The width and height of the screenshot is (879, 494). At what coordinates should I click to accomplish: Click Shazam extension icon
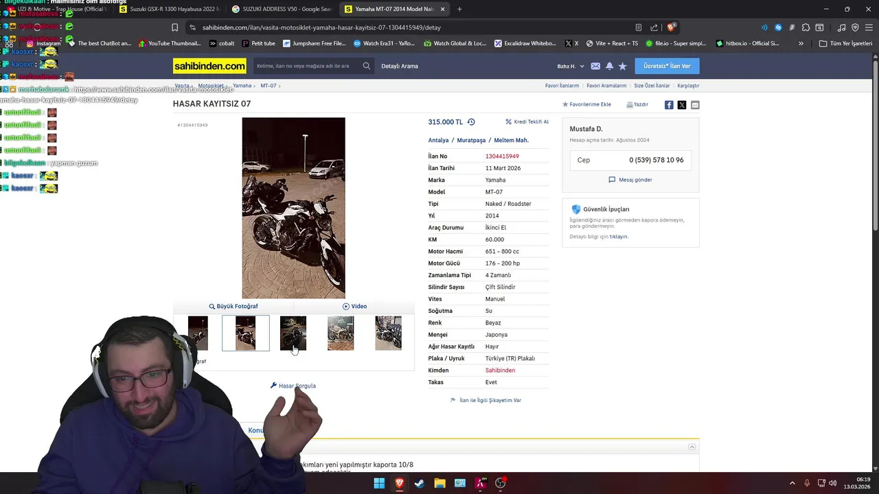point(778,27)
